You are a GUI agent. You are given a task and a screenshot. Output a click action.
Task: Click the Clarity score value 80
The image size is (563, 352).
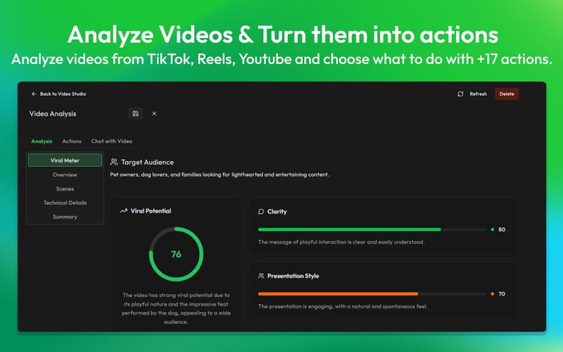tap(502, 230)
